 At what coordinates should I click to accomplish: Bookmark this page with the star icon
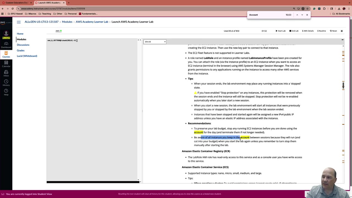(x=307, y=9)
